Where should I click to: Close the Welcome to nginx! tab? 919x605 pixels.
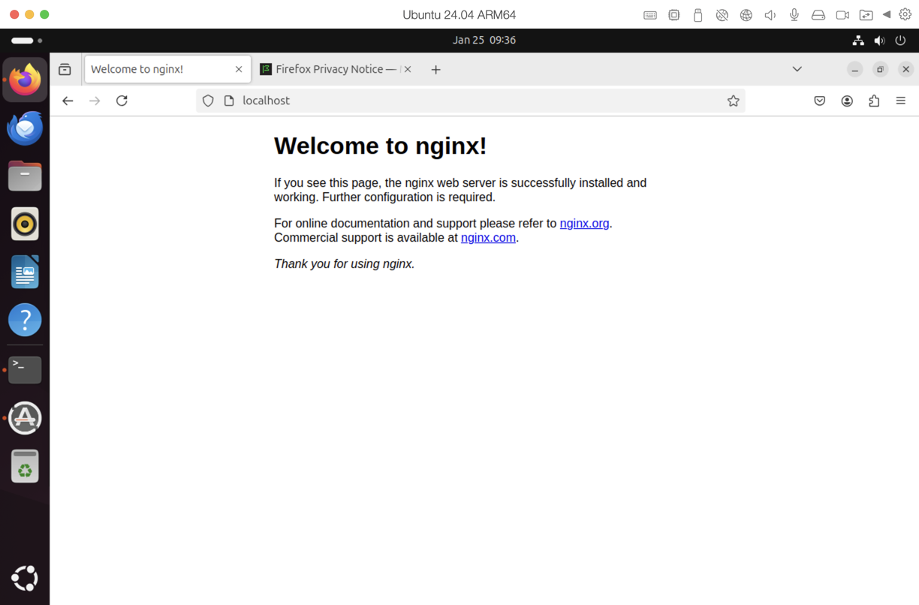(x=239, y=69)
